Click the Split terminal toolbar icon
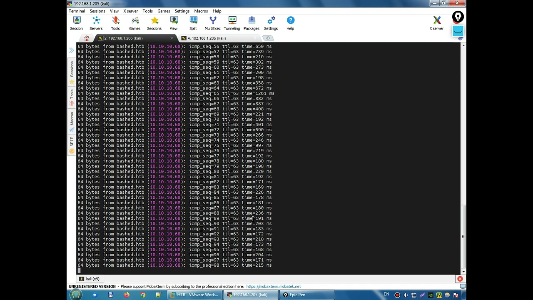The height and width of the screenshot is (300, 533). (x=193, y=23)
